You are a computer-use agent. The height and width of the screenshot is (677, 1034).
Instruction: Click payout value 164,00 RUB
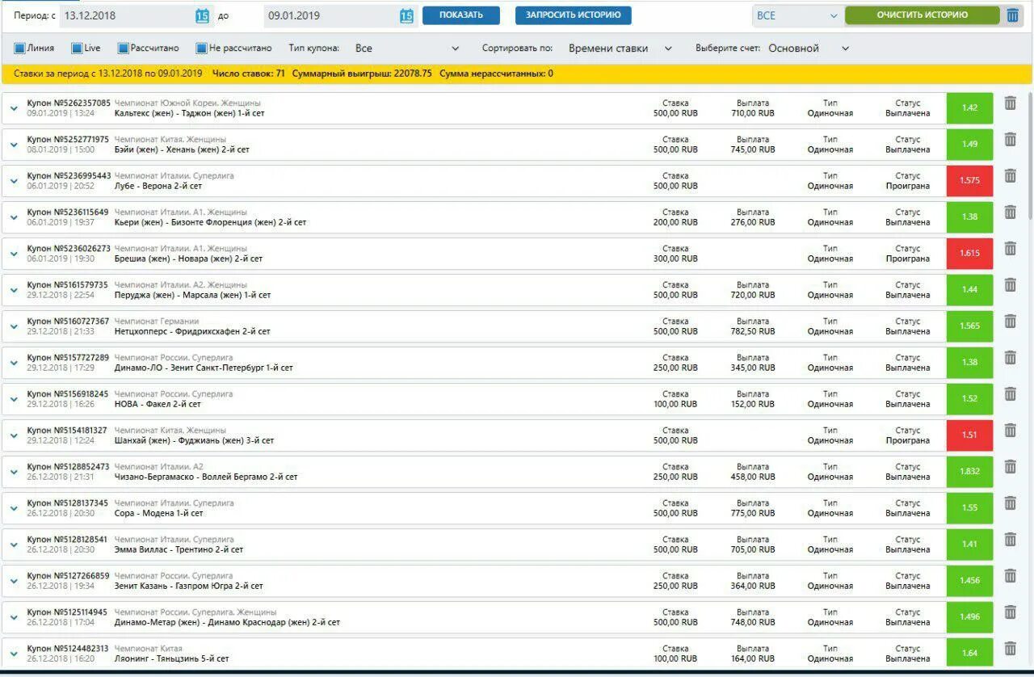point(753,658)
